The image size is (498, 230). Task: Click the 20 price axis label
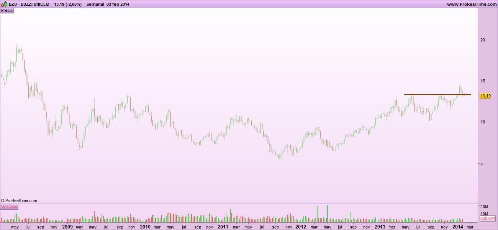(x=483, y=40)
